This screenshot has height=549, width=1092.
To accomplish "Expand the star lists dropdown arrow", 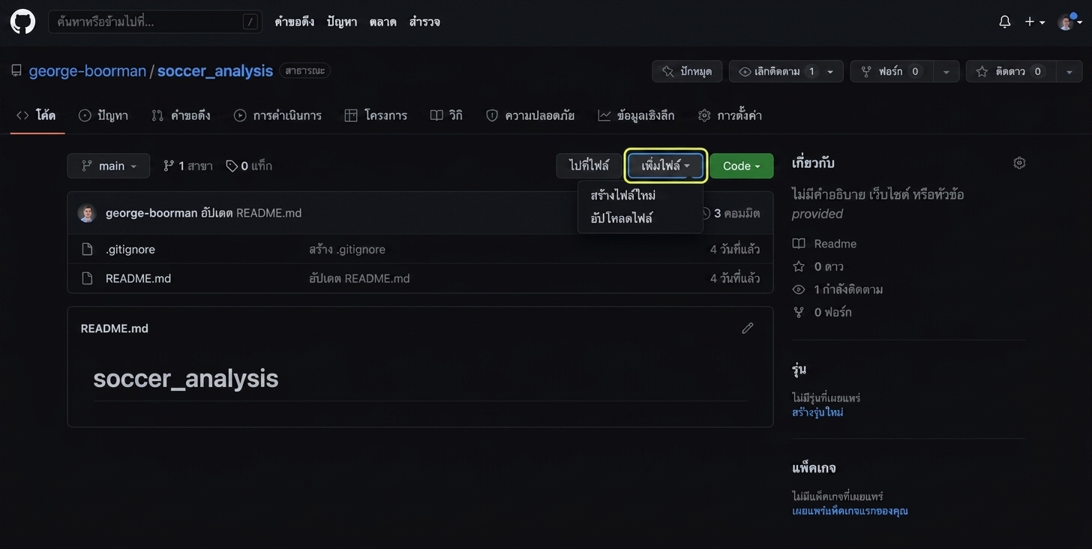I will 1069,71.
